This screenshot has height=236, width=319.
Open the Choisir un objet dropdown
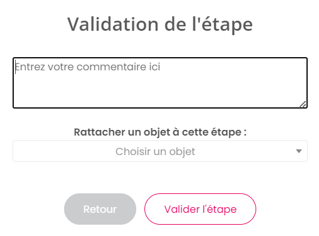click(x=160, y=151)
